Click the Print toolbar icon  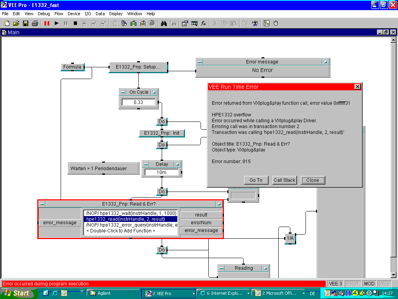(x=35, y=23)
